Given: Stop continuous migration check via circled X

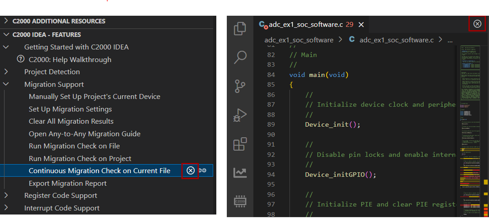Looking at the screenshot, I should tap(190, 170).
